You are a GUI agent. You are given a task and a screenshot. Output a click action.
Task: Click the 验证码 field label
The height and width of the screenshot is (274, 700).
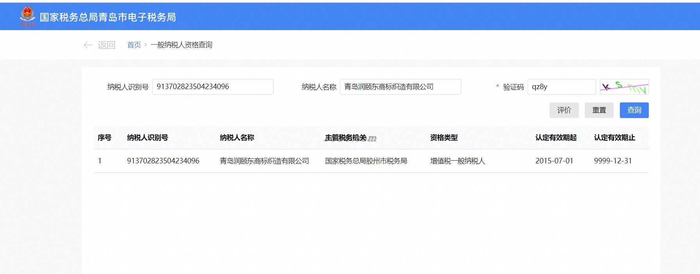(513, 87)
